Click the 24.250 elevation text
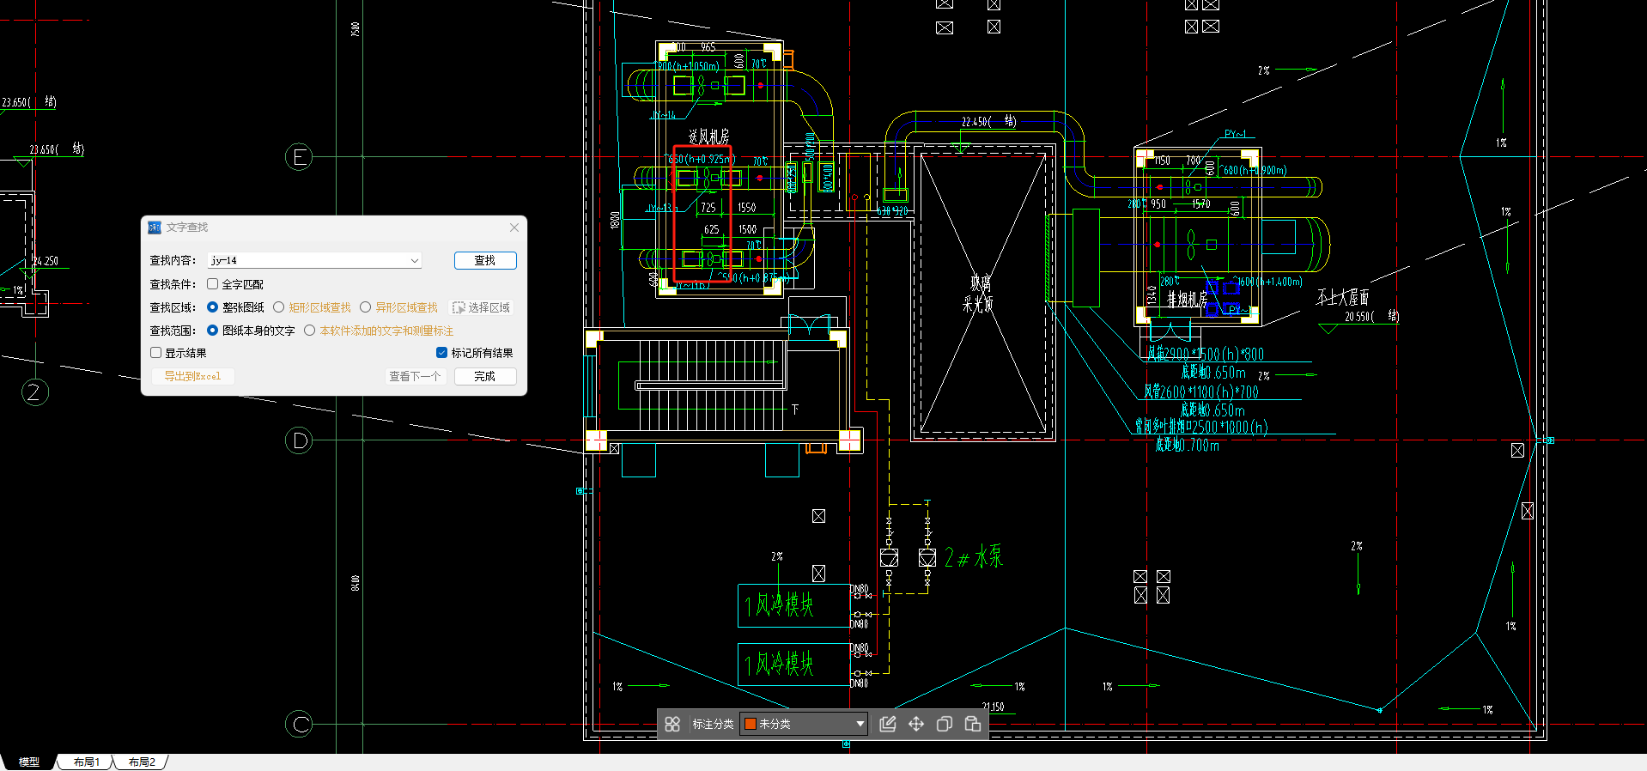Viewport: 1647px width, 771px height. pyautogui.click(x=46, y=261)
